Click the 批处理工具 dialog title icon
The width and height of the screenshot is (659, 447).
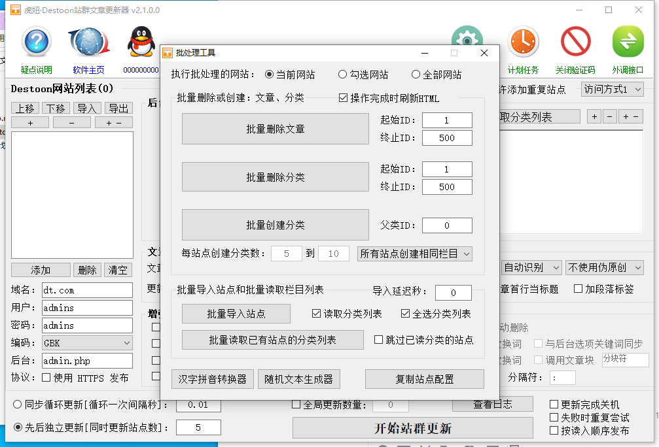coord(168,53)
